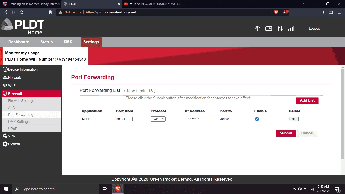Click the Port to field 30109
345x194 pixels.
228,119
